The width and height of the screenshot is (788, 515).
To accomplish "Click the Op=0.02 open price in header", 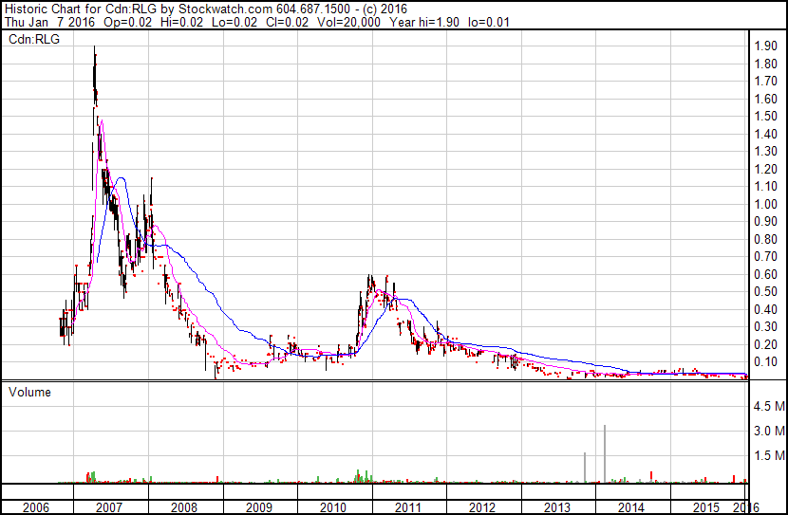I will pyautogui.click(x=127, y=22).
